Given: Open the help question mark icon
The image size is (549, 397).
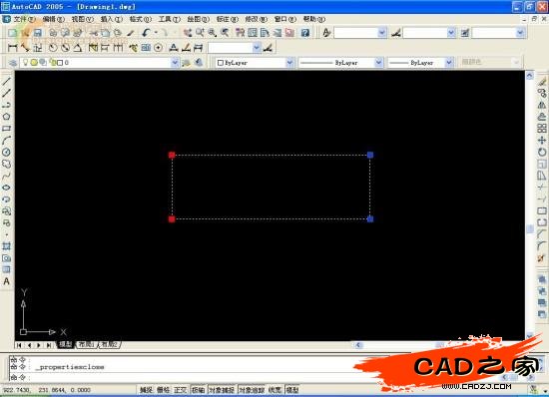Looking at the screenshot, I should (305, 33).
